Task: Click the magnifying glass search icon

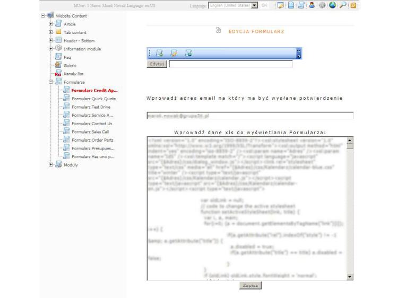Action: pos(343,5)
